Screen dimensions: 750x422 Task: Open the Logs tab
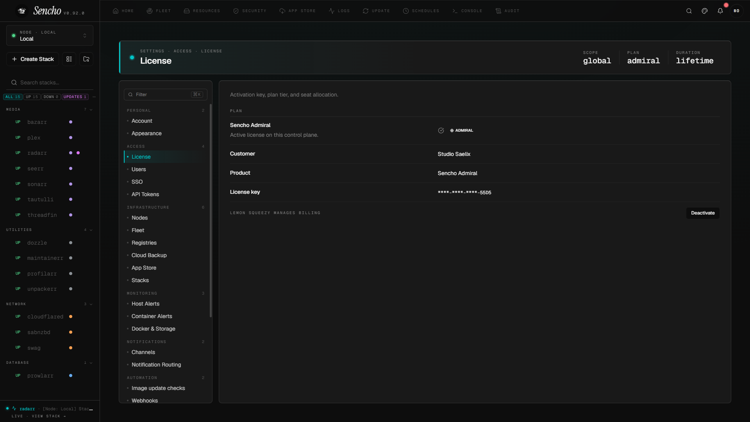coord(339,11)
